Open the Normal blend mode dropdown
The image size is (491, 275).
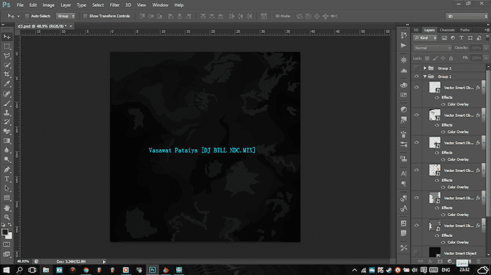[x=432, y=48]
